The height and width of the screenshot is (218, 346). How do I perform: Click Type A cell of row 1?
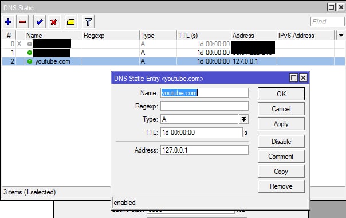pos(158,53)
